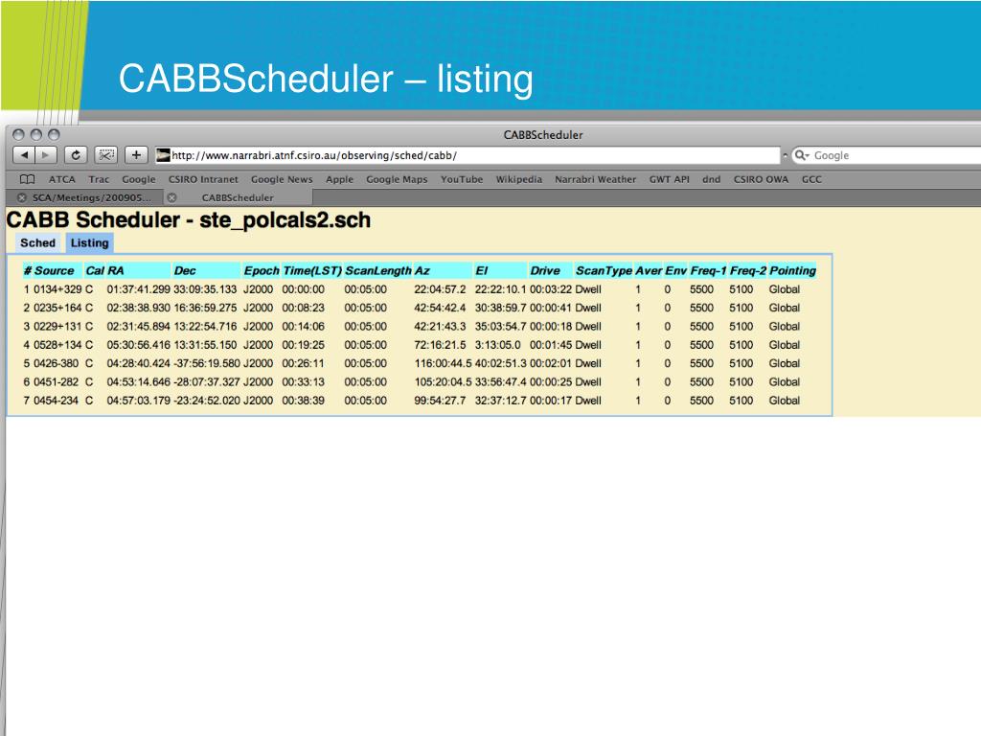Open the Google Maps bookmark
The width and height of the screenshot is (981, 736).
[x=397, y=179]
